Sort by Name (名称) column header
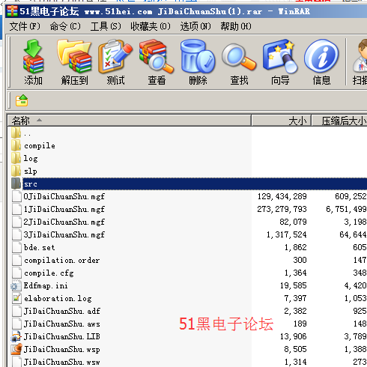The width and height of the screenshot is (367, 367). click(129, 121)
